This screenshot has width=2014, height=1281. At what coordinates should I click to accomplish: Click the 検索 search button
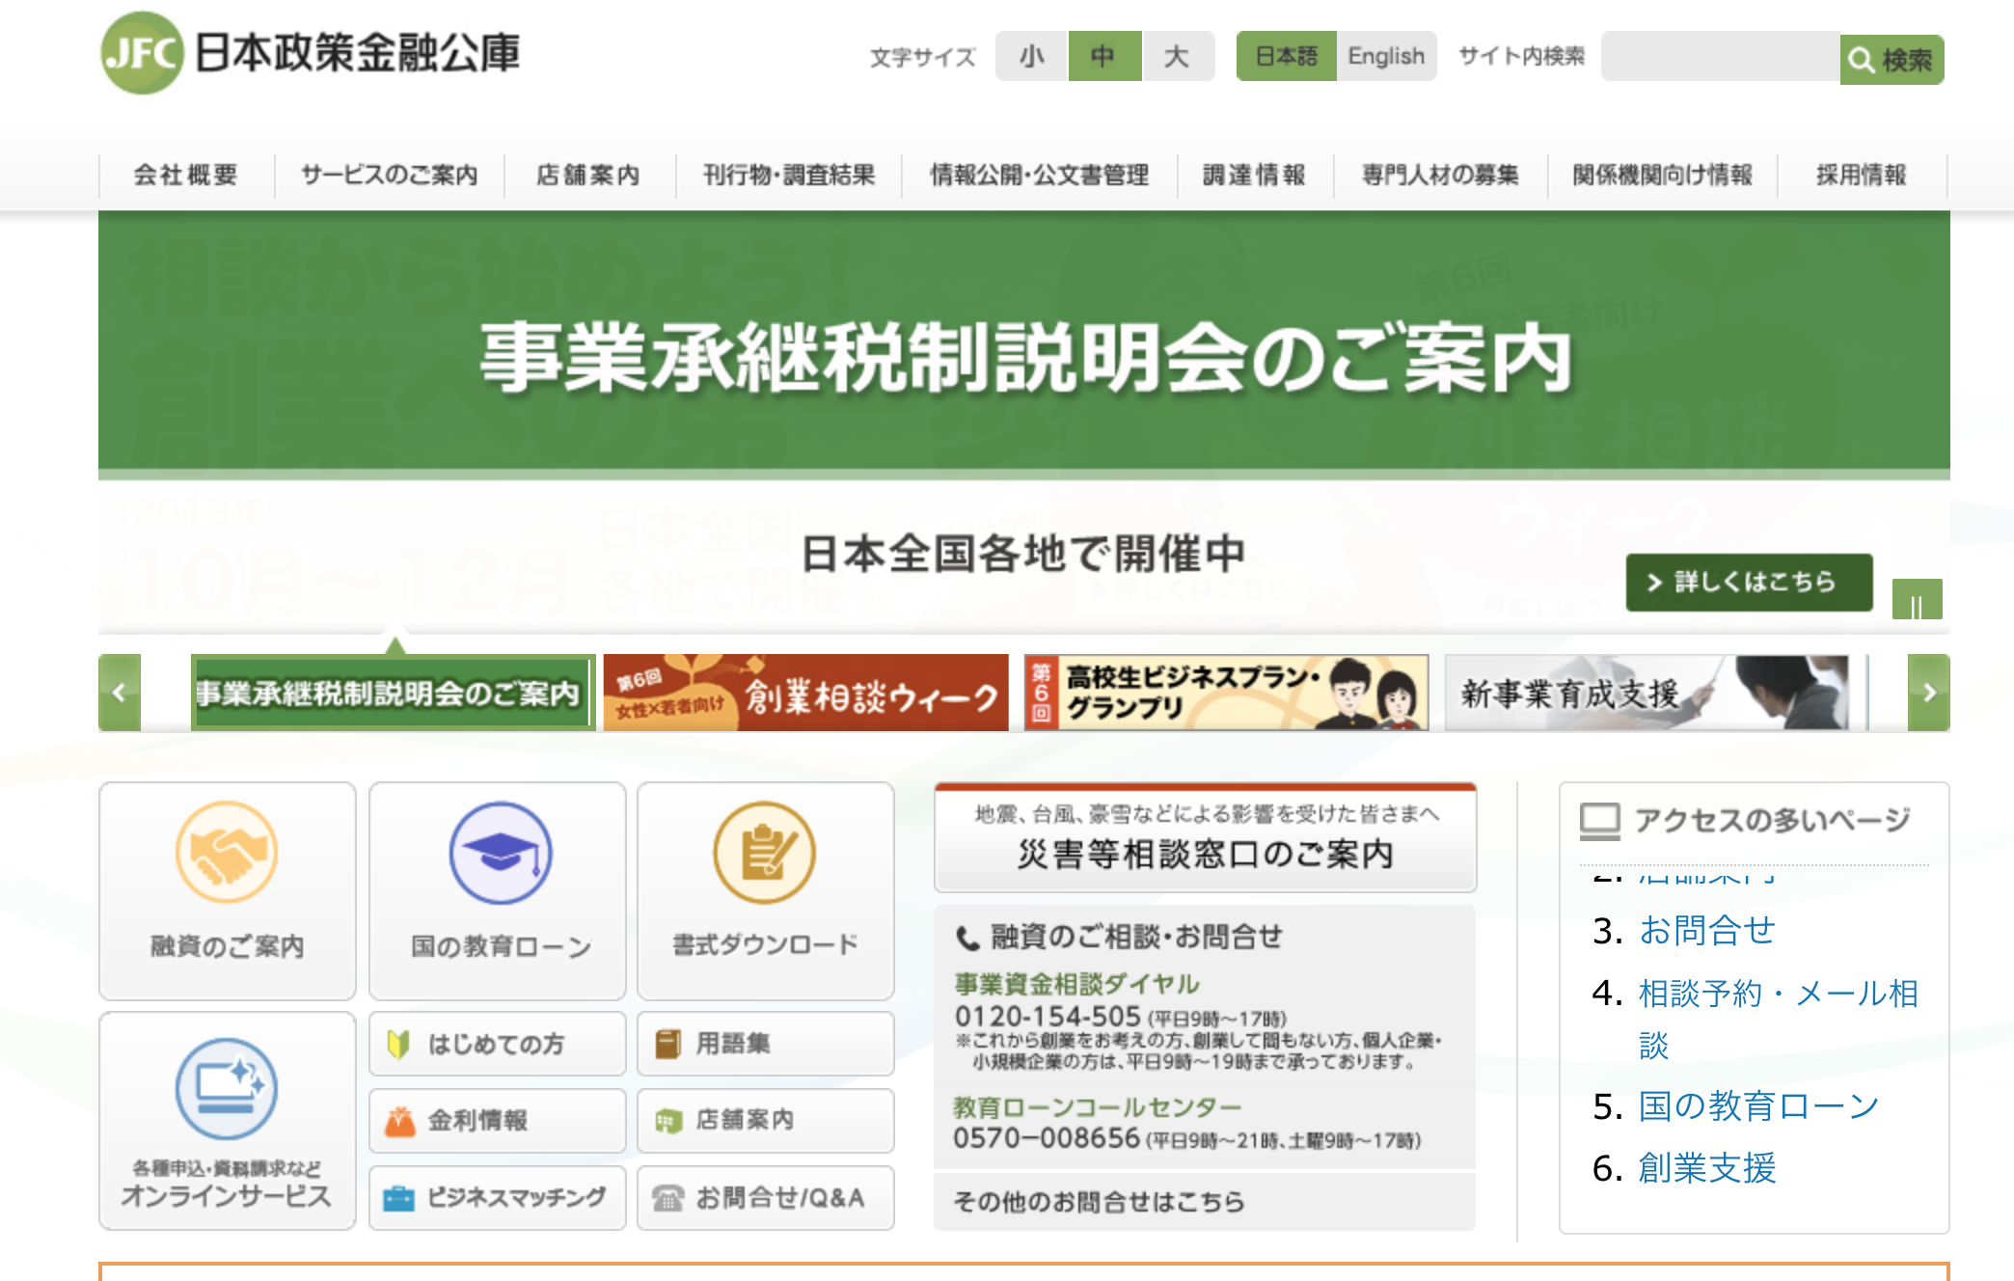click(1891, 60)
